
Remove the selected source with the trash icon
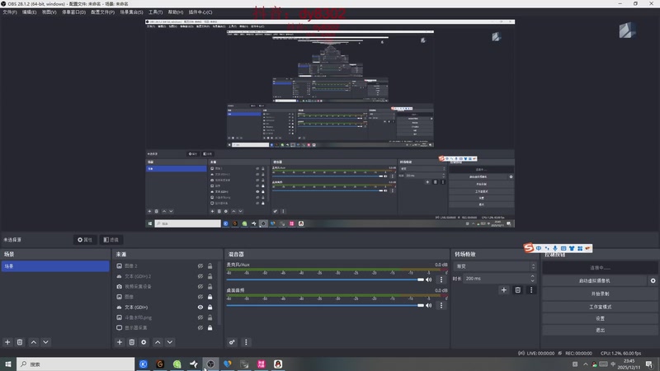pos(132,342)
